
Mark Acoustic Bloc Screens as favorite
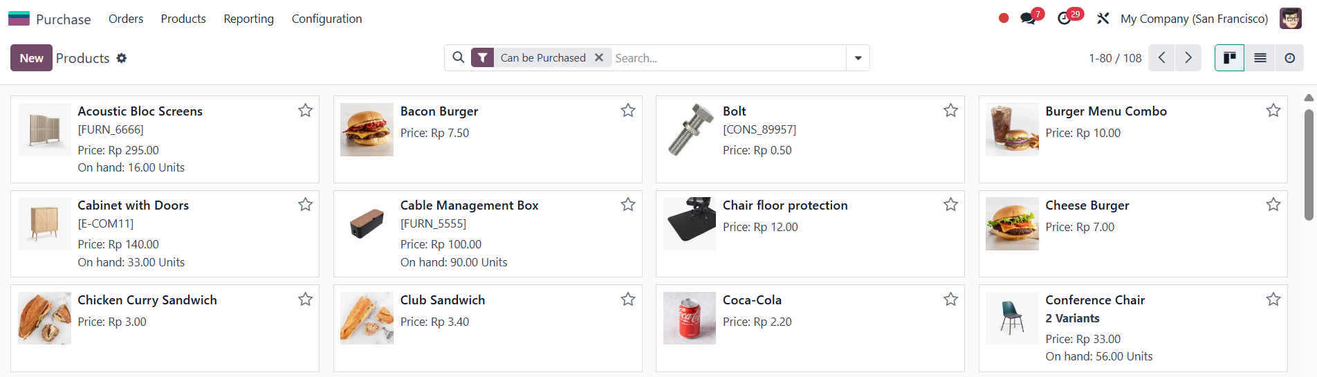tap(305, 111)
